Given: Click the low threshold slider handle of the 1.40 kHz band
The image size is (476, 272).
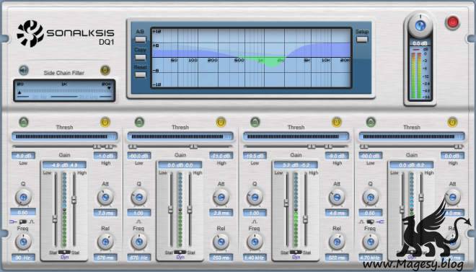Looking at the screenshot, I should 311,146.
